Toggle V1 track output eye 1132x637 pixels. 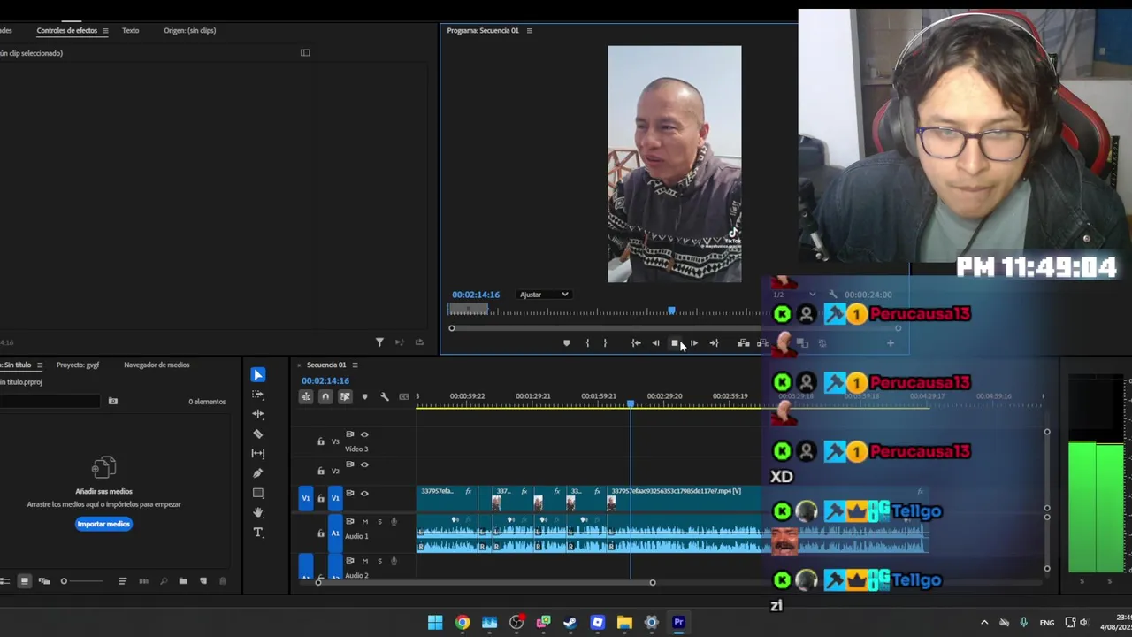pyautogui.click(x=364, y=494)
